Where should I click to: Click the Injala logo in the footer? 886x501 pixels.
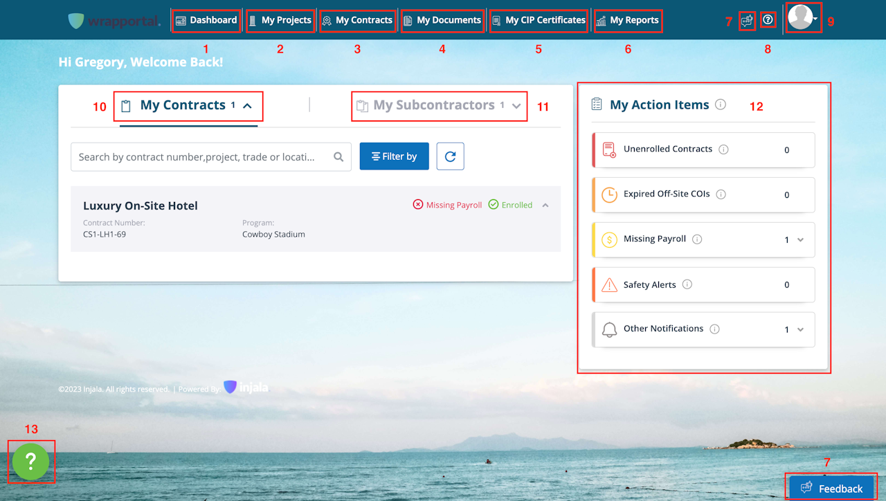coord(245,388)
